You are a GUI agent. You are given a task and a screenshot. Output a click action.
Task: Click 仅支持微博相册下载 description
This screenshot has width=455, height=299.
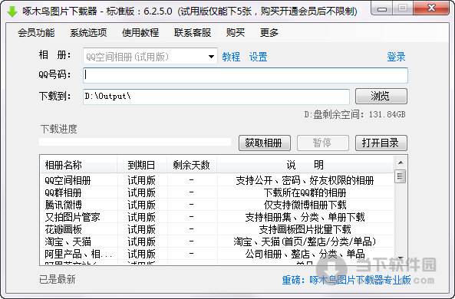305,205
